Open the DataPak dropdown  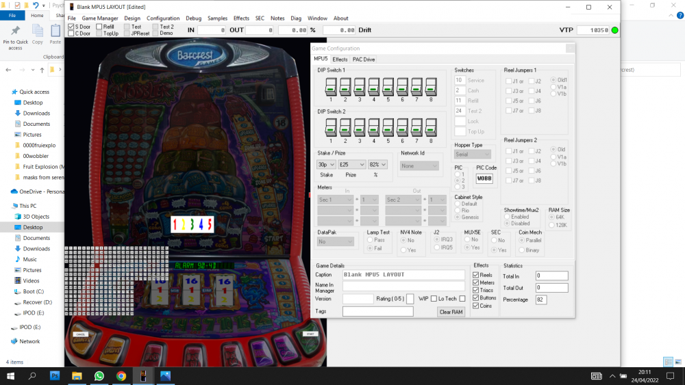click(335, 241)
